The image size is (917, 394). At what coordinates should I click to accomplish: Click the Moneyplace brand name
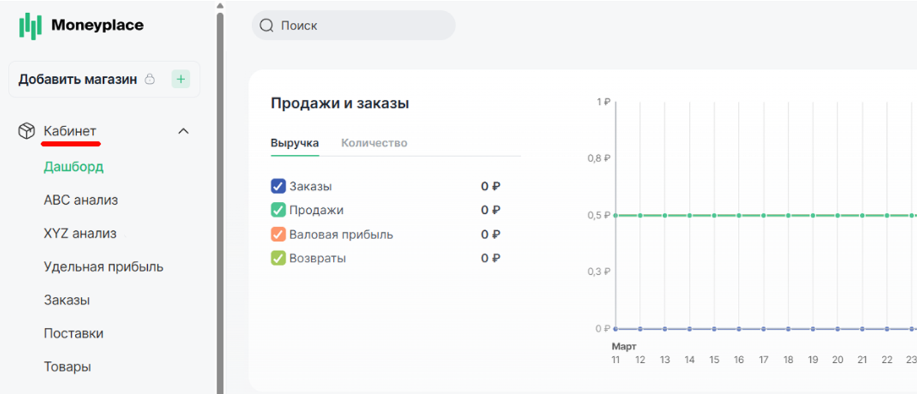(x=97, y=25)
